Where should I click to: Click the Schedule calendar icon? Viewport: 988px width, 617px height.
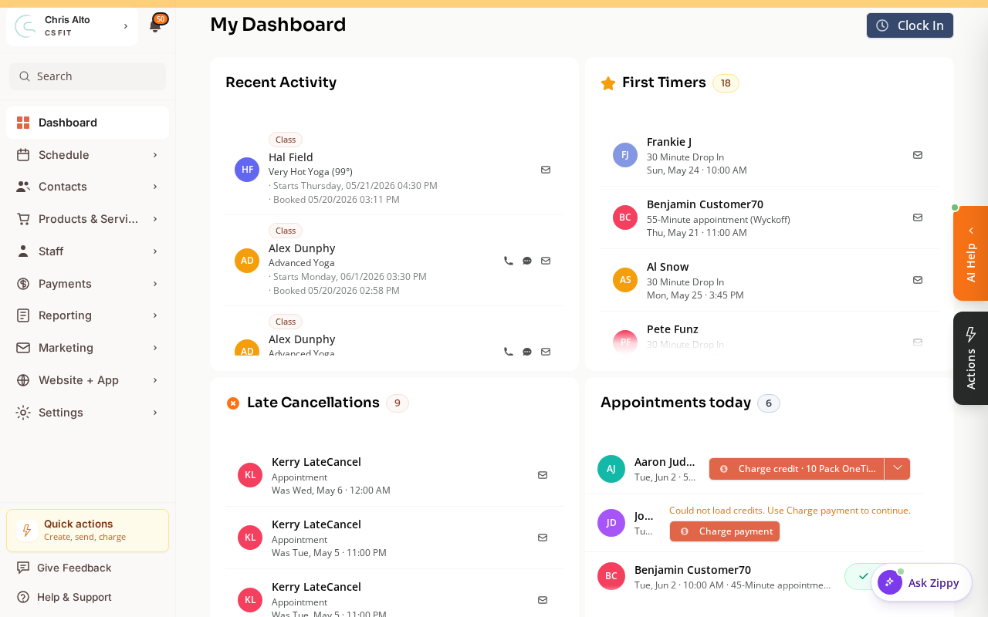(x=23, y=155)
